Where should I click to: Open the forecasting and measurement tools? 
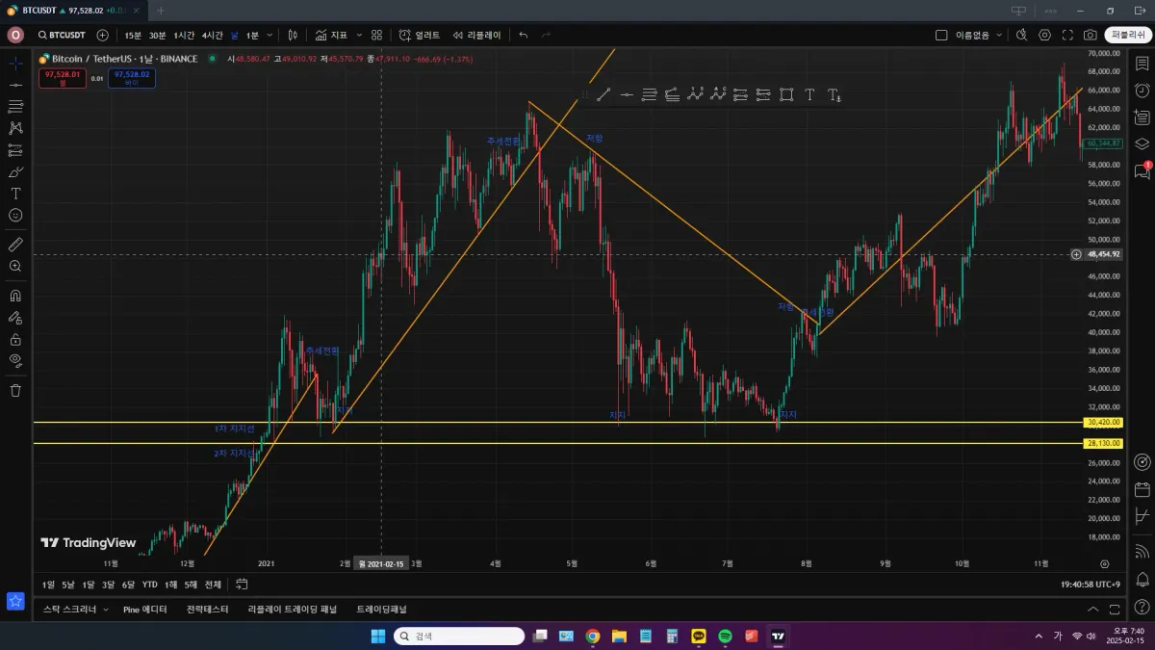15,149
